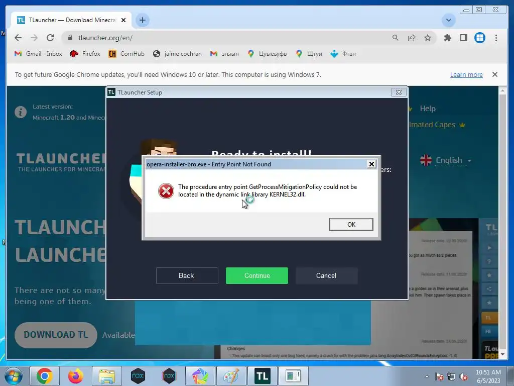Viewport: 514px width, 386px height.
Task: Open a new Chrome tab
Action: coord(142,20)
